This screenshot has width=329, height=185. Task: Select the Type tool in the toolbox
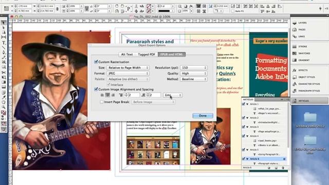(4, 43)
